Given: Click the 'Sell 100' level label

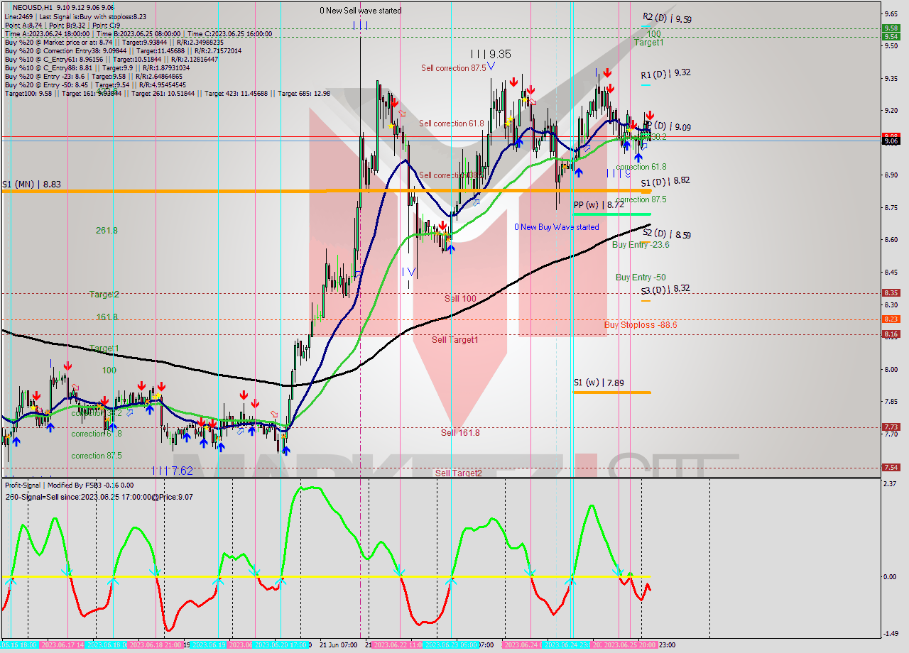Looking at the screenshot, I should point(460,298).
